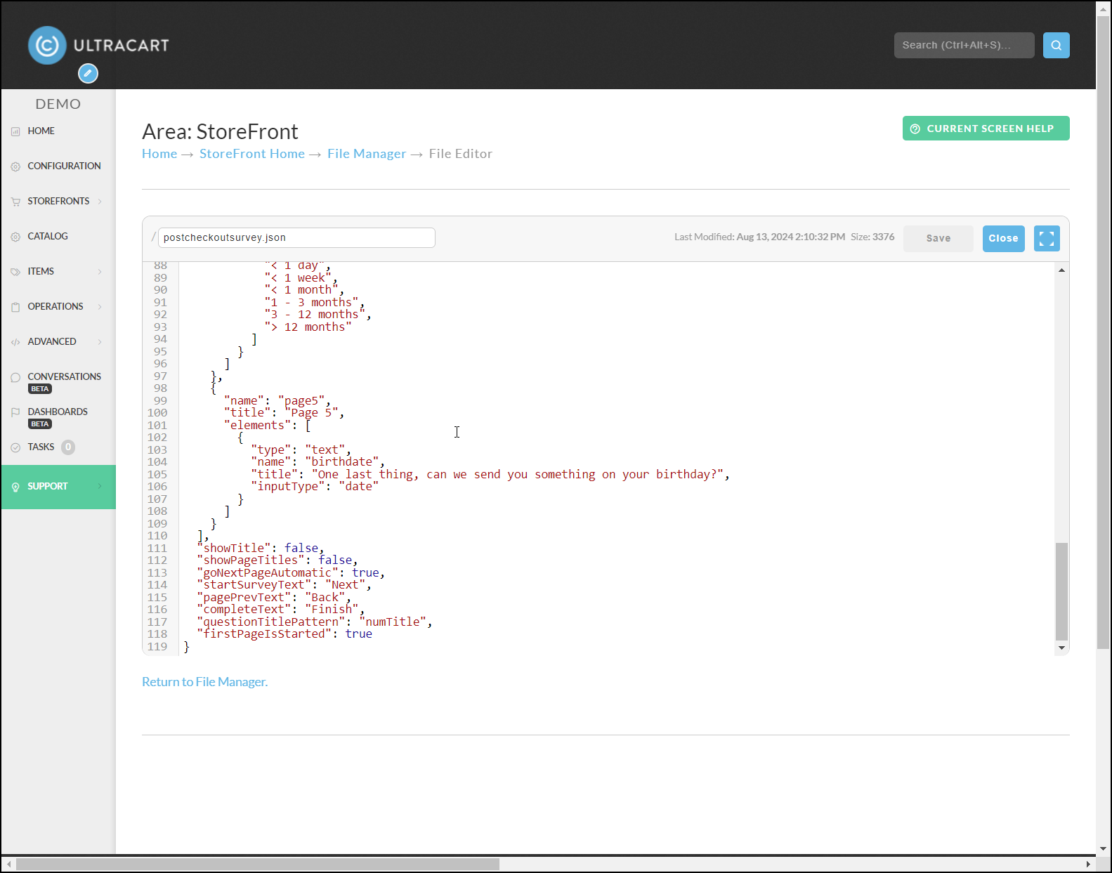Image resolution: width=1112 pixels, height=873 pixels.
Task: Click the UltraCart logo icon
Action: [x=47, y=46]
